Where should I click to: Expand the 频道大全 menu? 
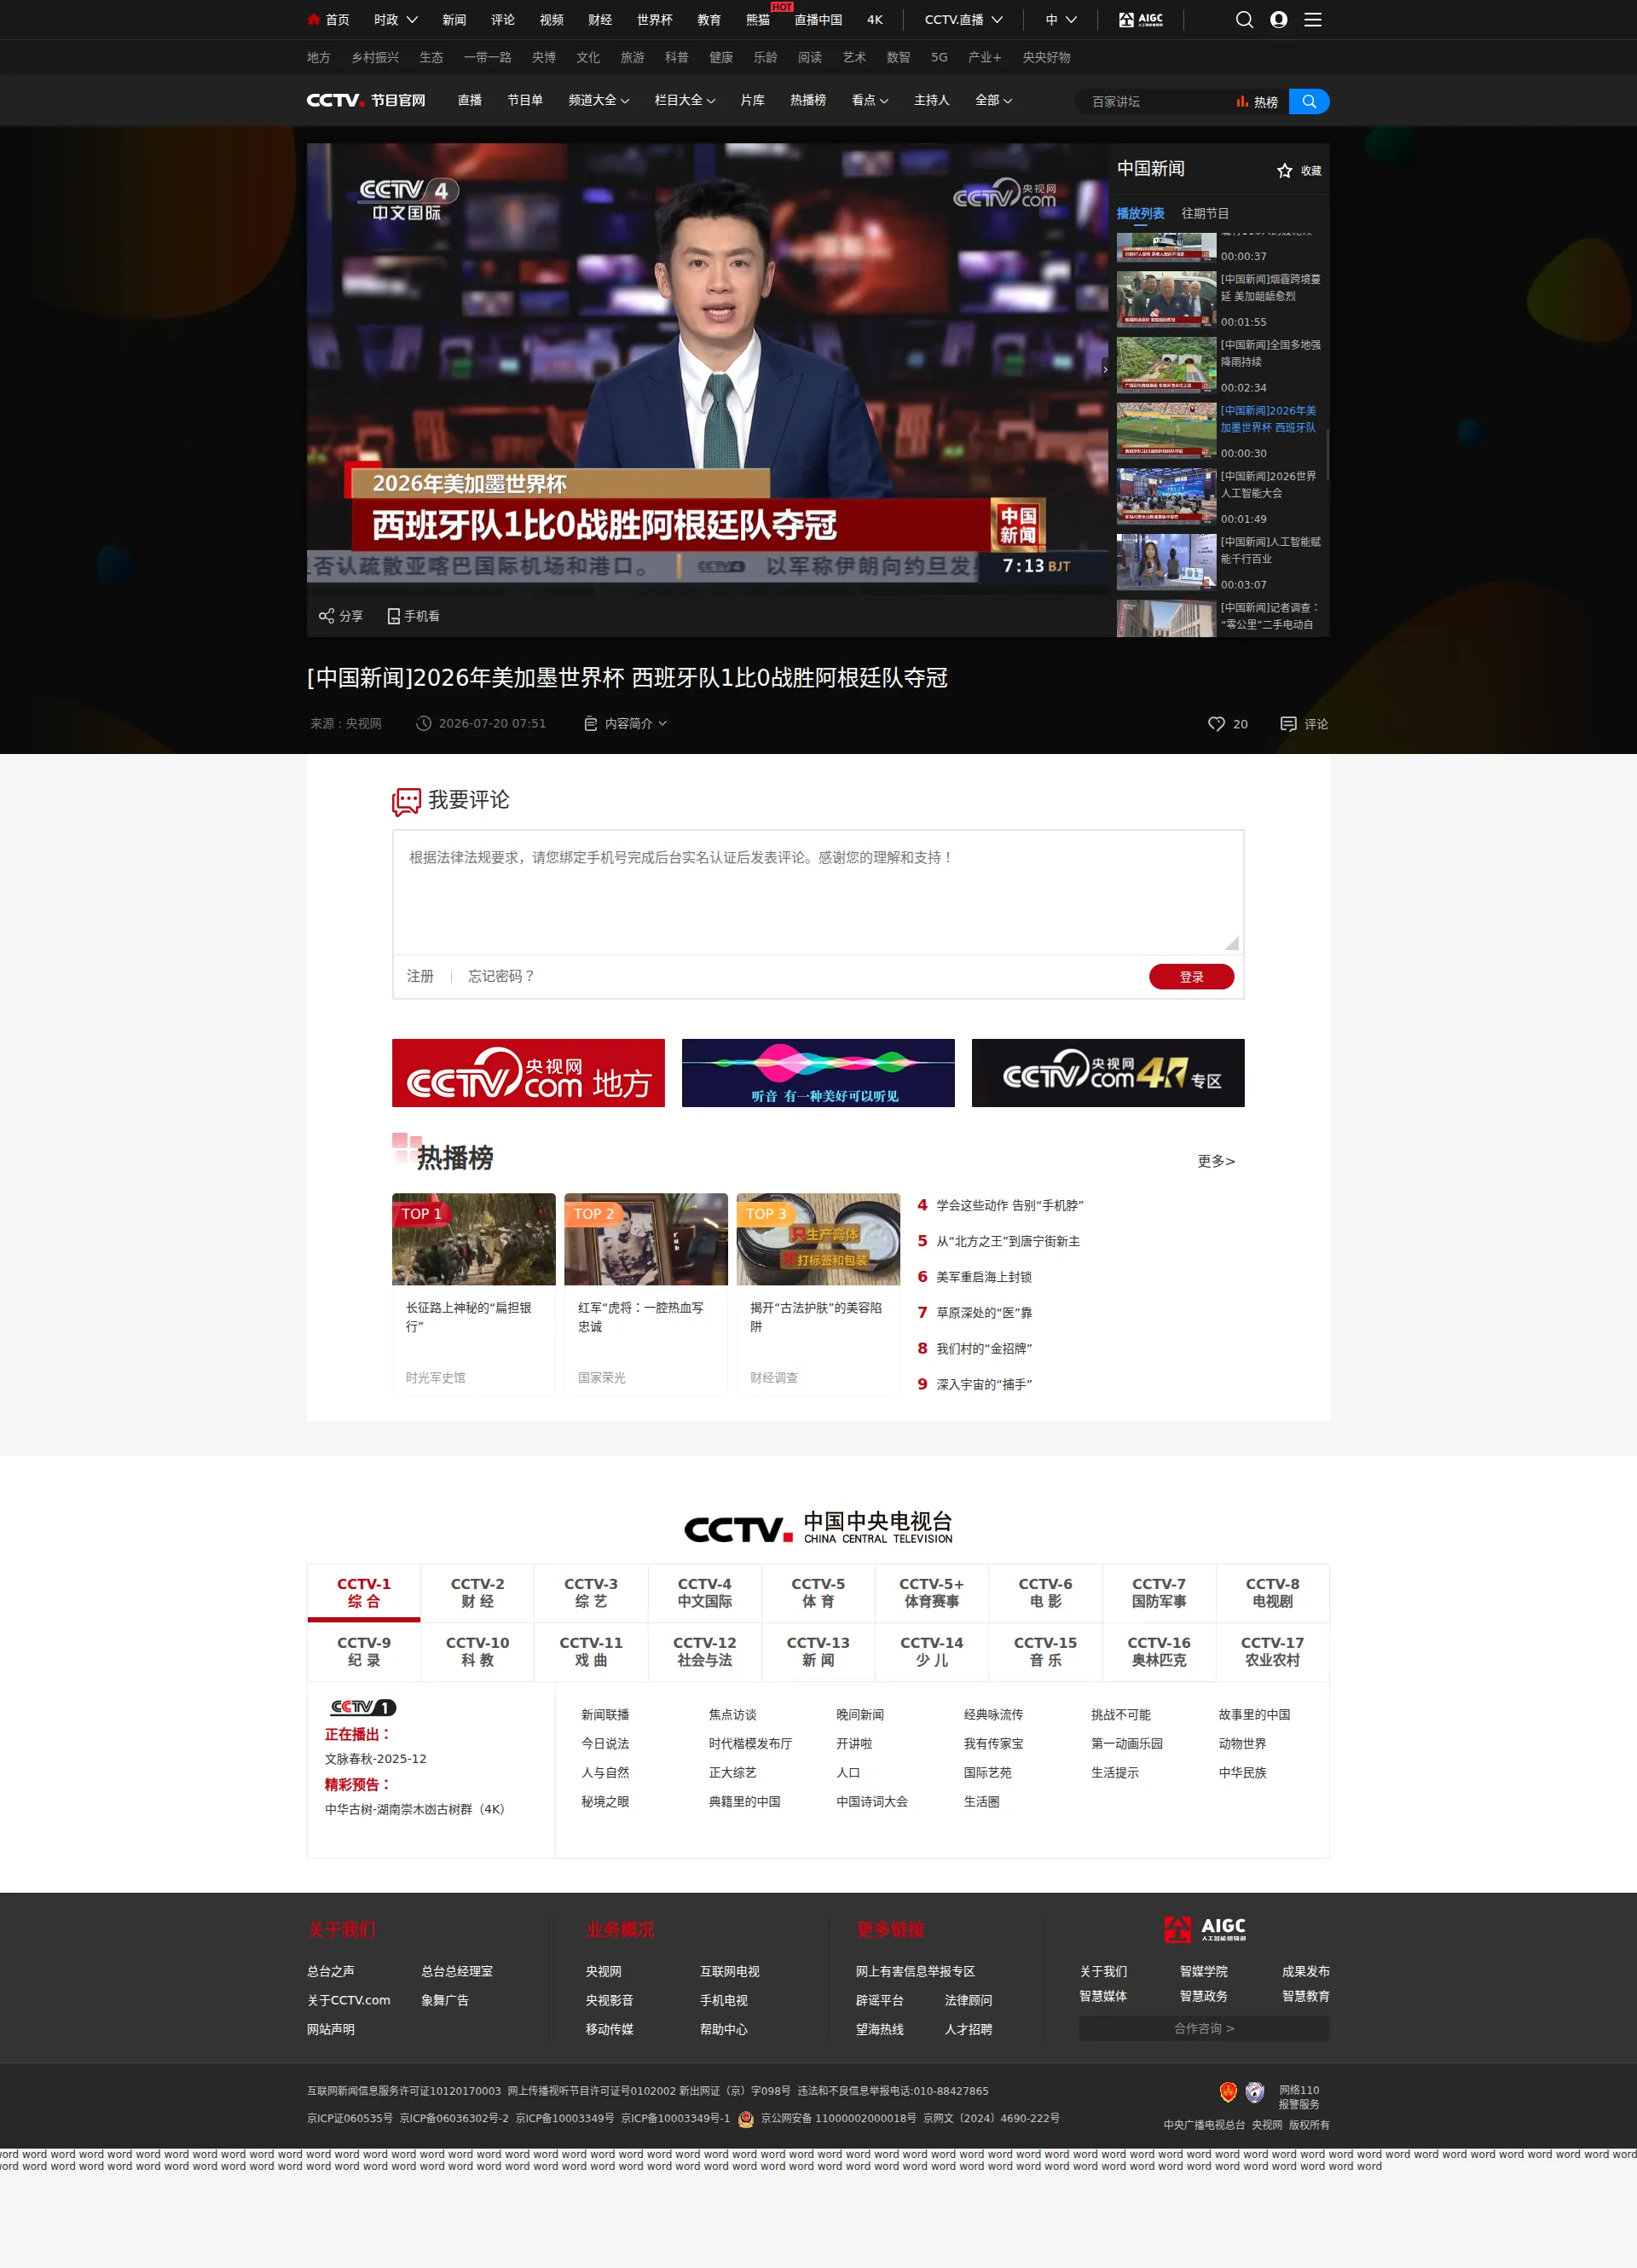coord(599,100)
